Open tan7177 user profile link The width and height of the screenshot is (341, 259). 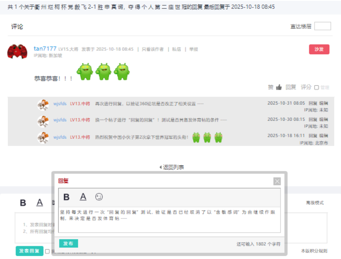(x=45, y=49)
